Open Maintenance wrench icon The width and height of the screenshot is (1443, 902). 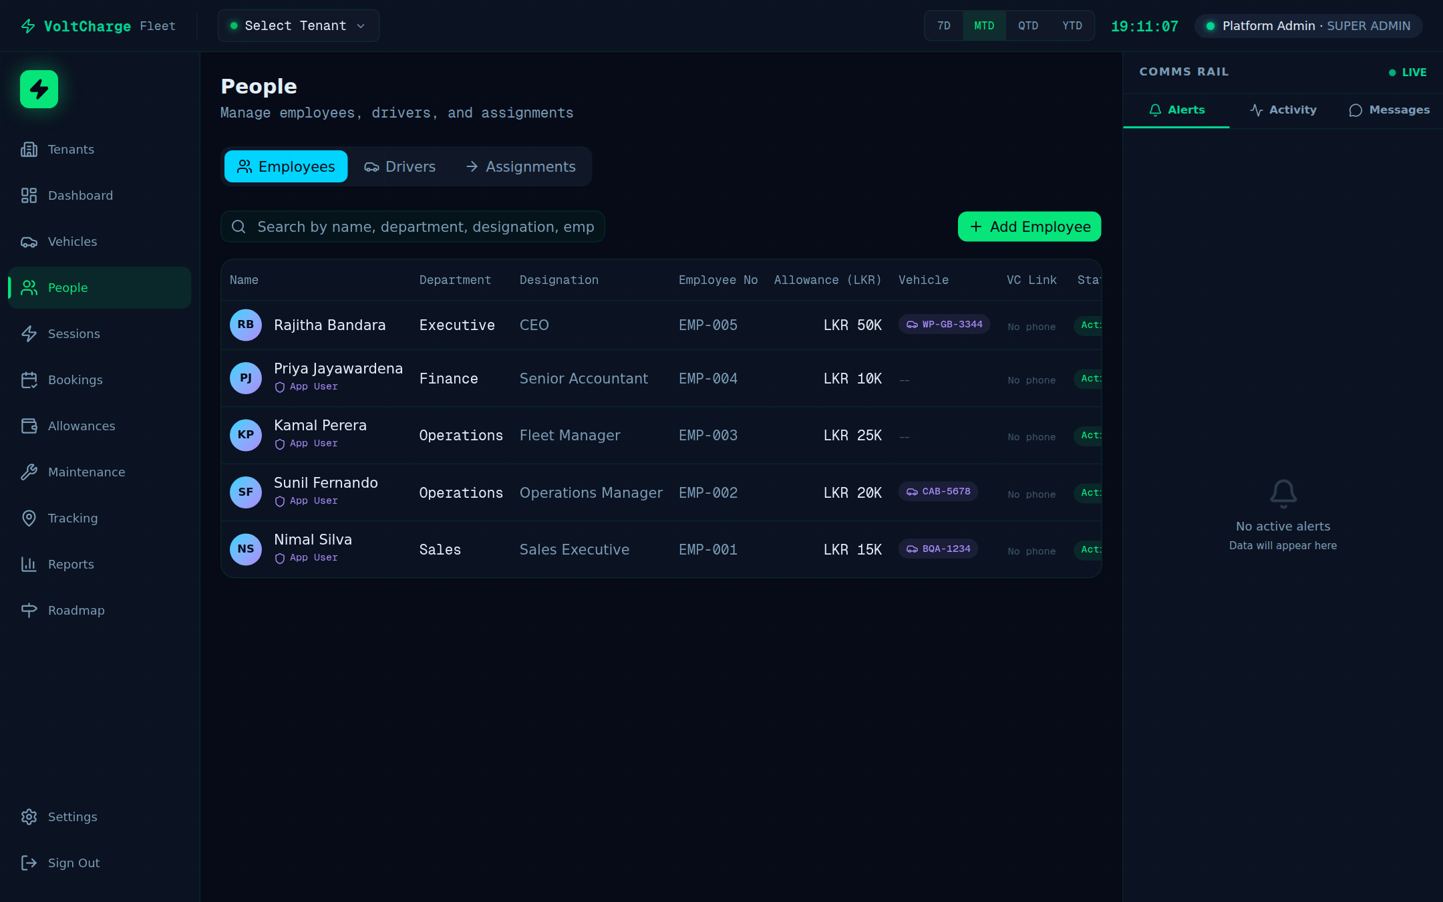tap(29, 472)
